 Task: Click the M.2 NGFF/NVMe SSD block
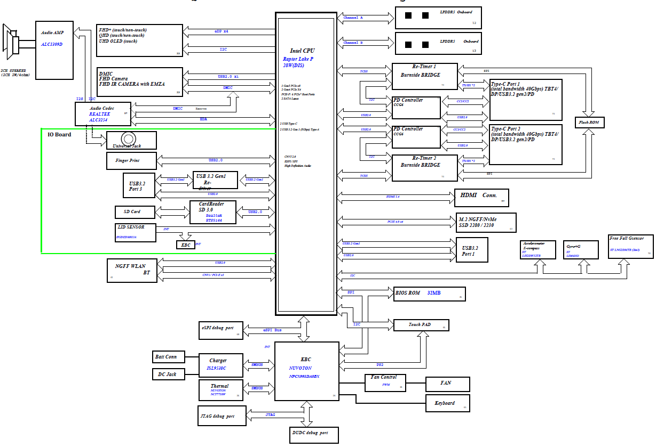(x=486, y=223)
